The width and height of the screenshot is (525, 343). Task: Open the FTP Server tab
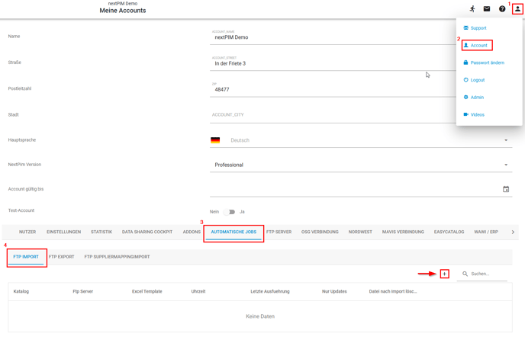[279, 232]
